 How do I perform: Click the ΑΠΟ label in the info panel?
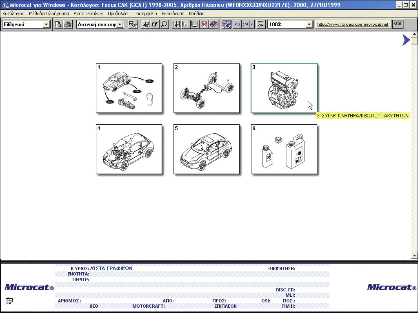pos(168,301)
